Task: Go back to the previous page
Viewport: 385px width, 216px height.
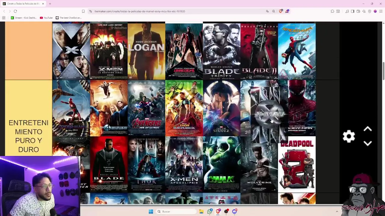Action: click(x=4, y=11)
